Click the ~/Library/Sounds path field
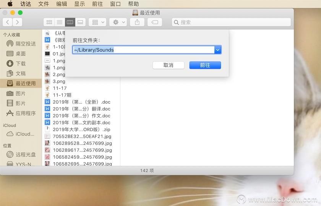This screenshot has width=321, height=206. coord(143,50)
